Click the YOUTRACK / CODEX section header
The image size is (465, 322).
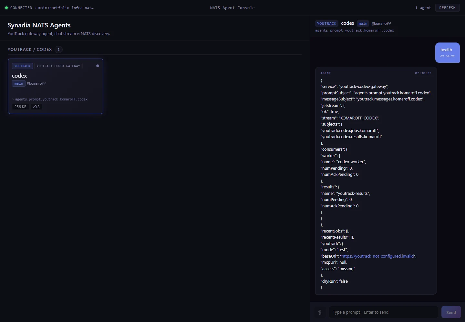click(x=30, y=50)
